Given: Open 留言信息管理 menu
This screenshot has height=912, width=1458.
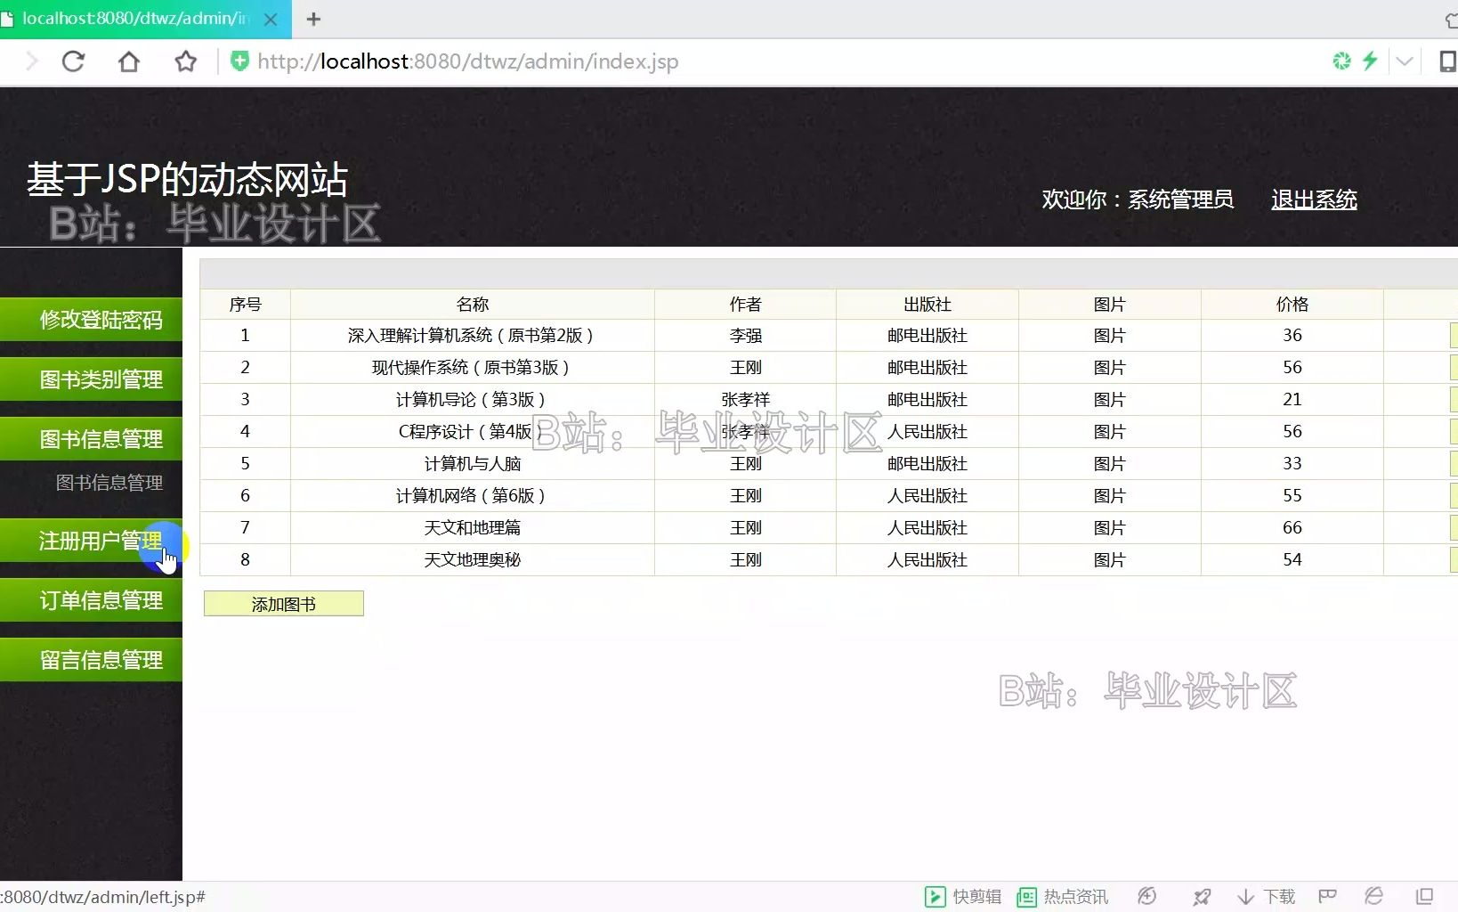Looking at the screenshot, I should click(x=91, y=660).
